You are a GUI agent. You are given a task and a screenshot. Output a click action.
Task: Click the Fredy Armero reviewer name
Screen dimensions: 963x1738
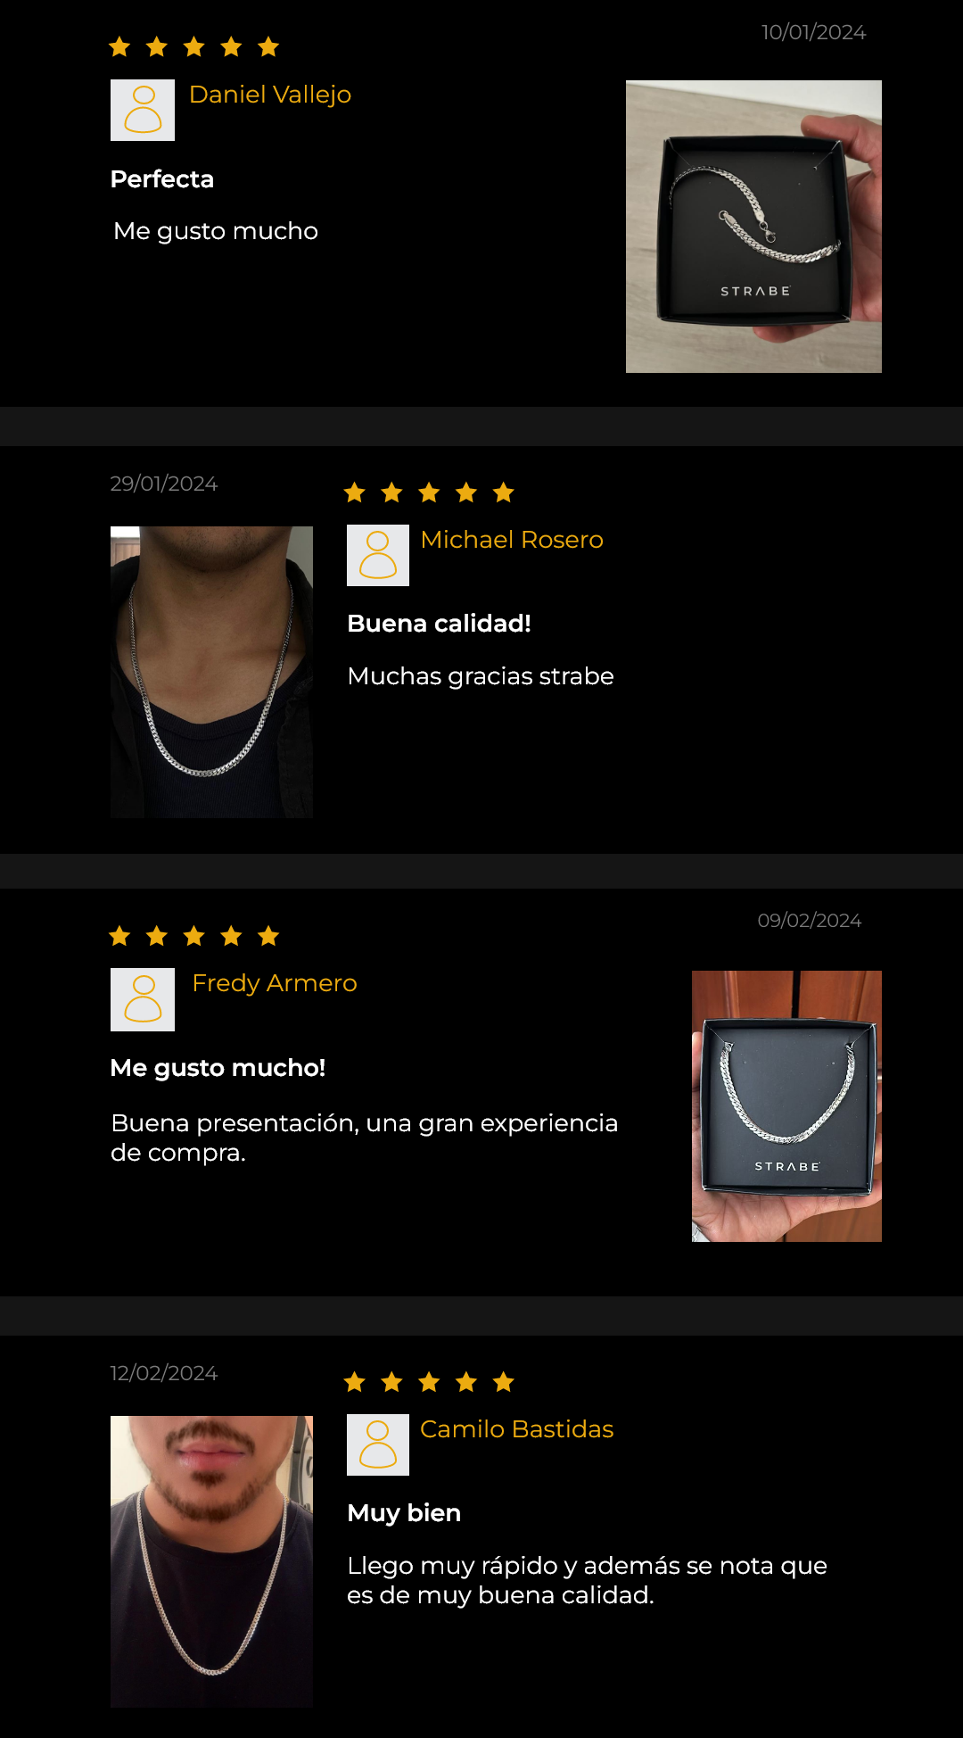275,983
